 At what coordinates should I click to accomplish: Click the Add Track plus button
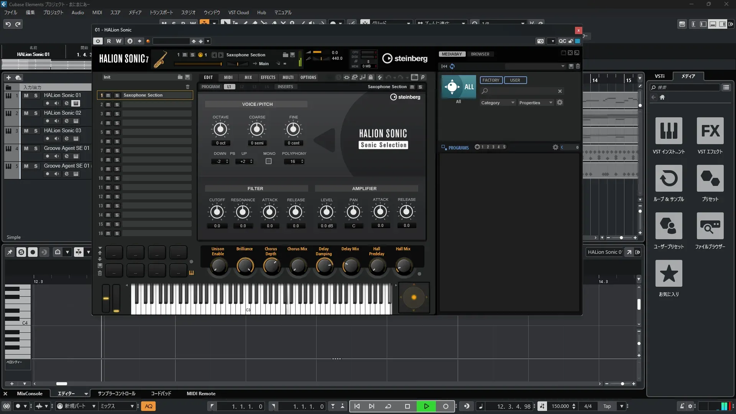(x=8, y=77)
